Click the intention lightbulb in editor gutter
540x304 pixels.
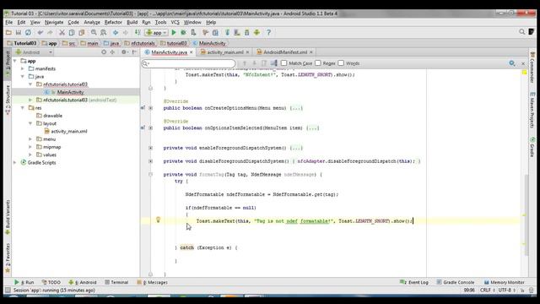158,220
